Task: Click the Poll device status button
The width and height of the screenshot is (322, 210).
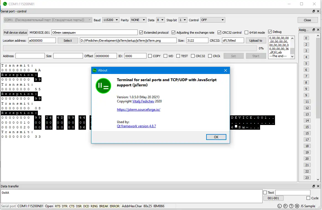Action: [x=15, y=32]
